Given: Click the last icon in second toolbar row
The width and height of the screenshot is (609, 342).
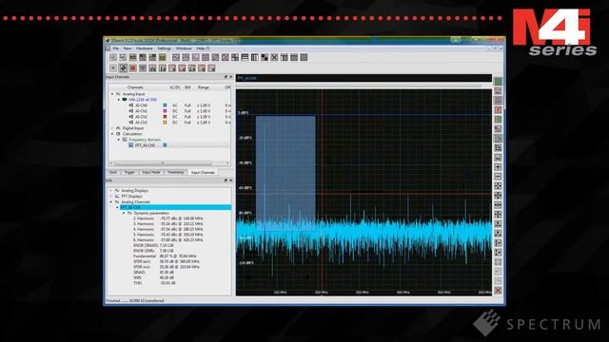Looking at the screenshot, I should (211, 68).
